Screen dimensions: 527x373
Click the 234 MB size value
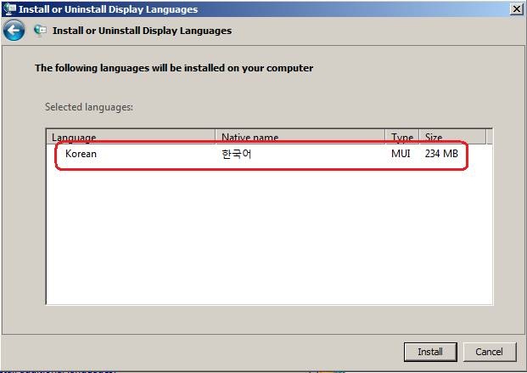(441, 154)
